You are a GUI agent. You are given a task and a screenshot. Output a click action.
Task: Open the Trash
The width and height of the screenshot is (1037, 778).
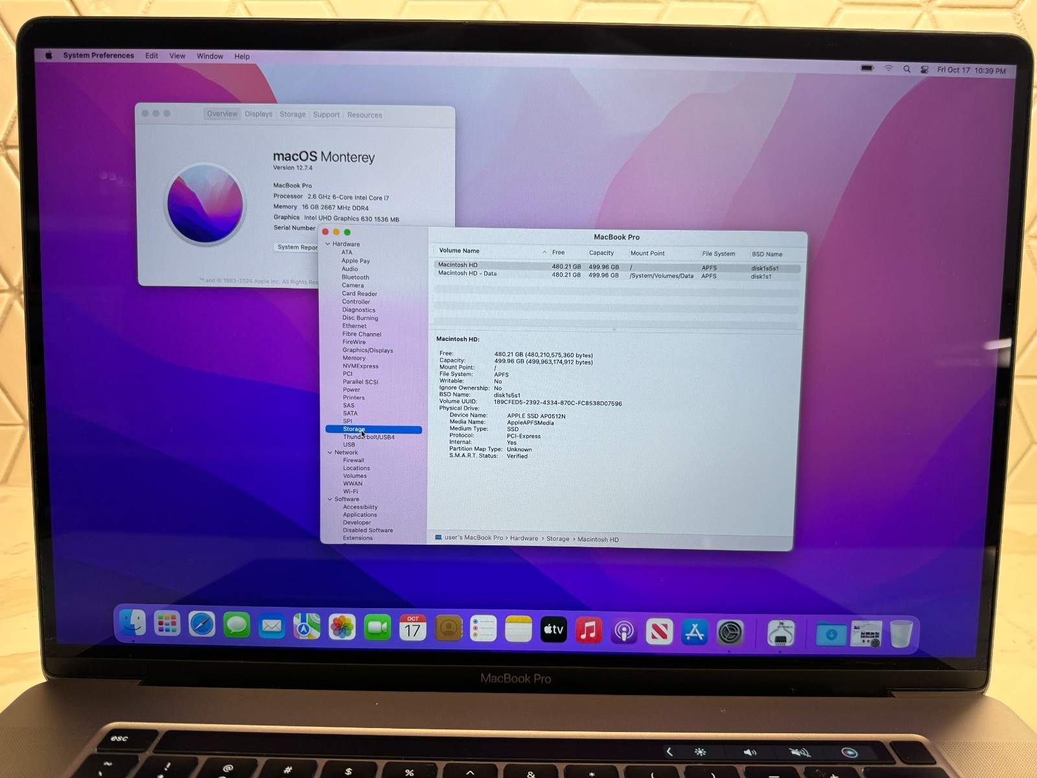[x=901, y=634]
